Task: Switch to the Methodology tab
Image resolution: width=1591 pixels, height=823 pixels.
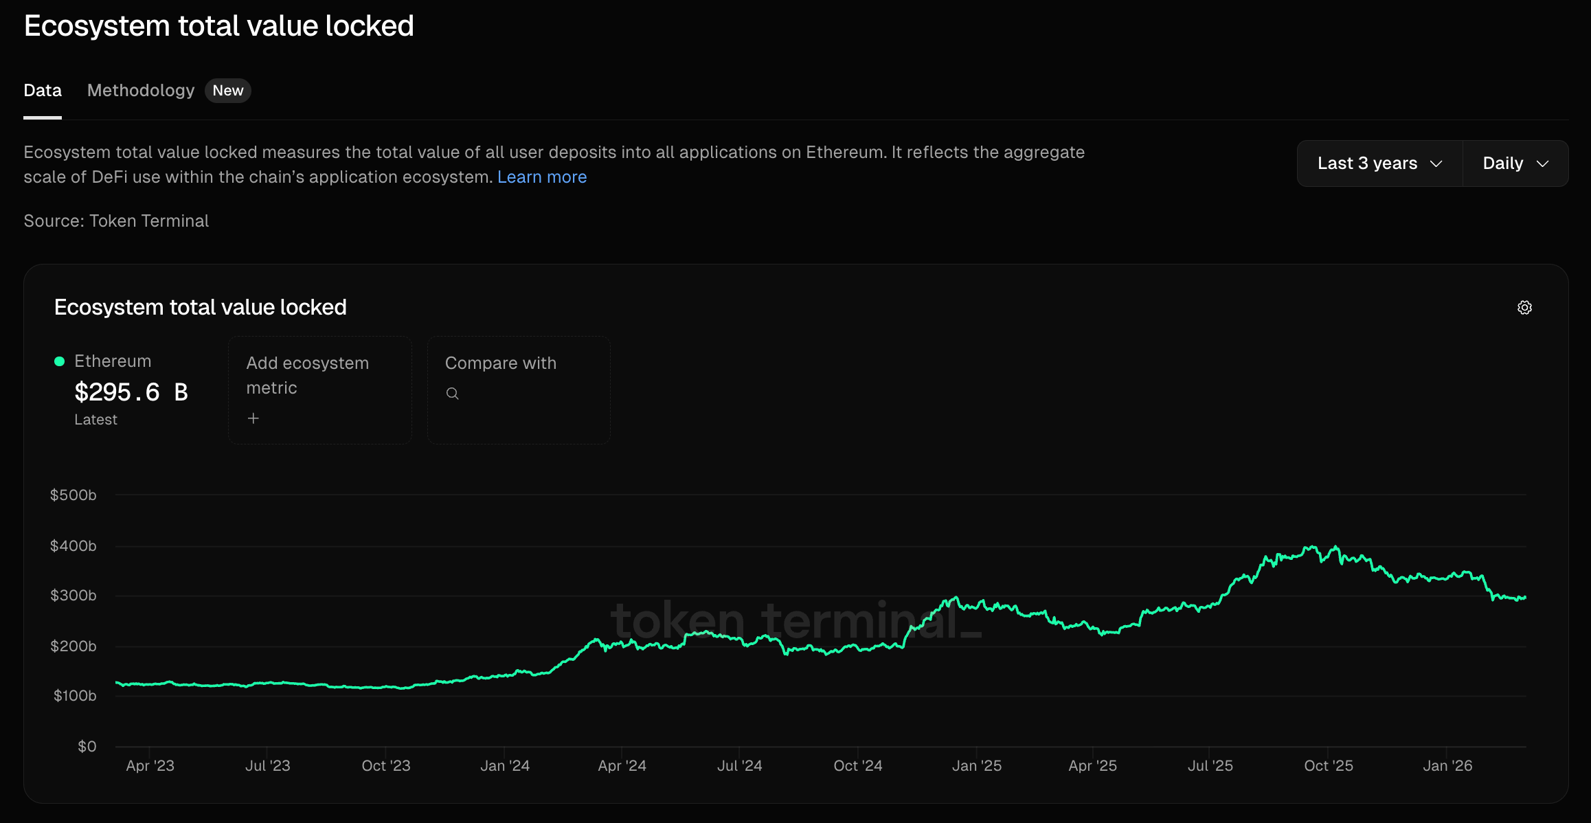Action: 141,90
